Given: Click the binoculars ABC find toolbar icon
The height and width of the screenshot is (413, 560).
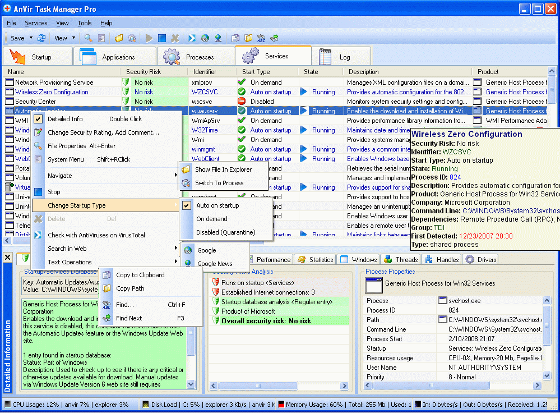Looking at the screenshot, I should point(261,38).
